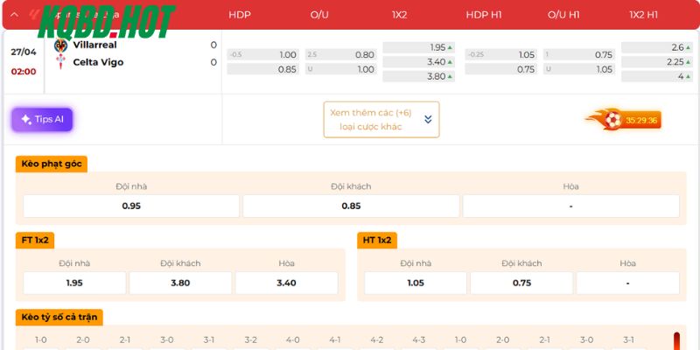This screenshot has height=350, width=700.
Task: Select HT 1x2 Đội khách 0.75
Action: click(521, 283)
